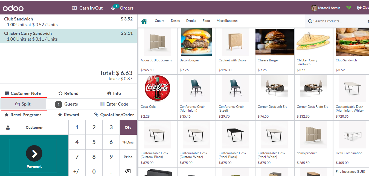
Task: Click the backspace key on numpad
Action: tap(128, 171)
